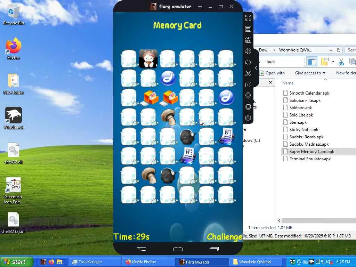The height and width of the screenshot is (267, 356).
Task: Click the multi-instance plus icon in emulator sidebar
Action: coord(248,84)
